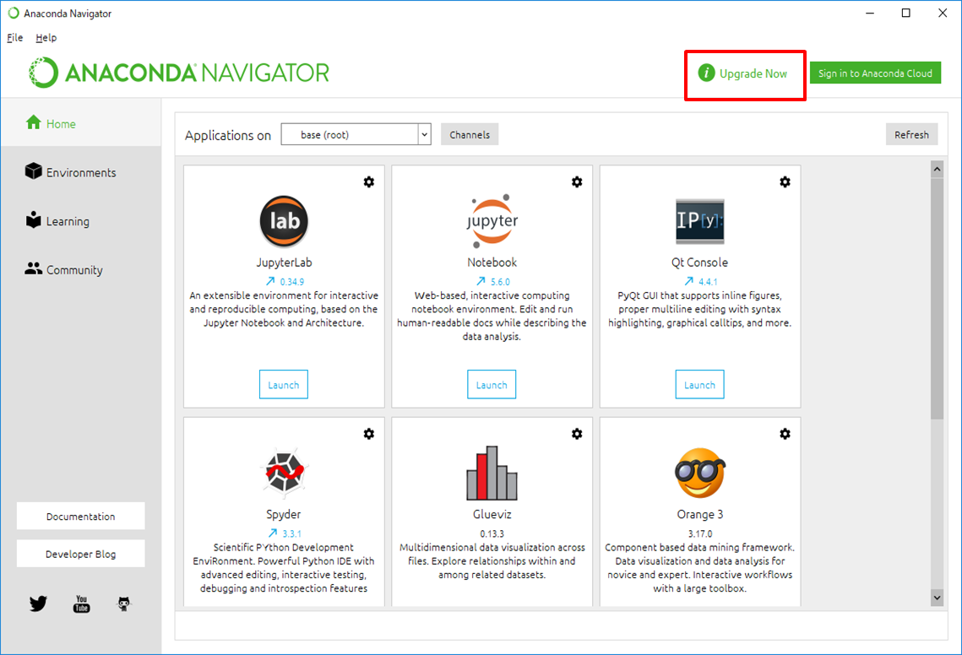The height and width of the screenshot is (655, 962).
Task: Open Spyder tile settings gear
Action: (369, 434)
